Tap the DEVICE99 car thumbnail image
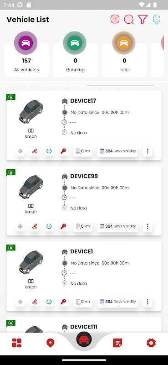This screenshot has height=365, width=168. point(31,187)
